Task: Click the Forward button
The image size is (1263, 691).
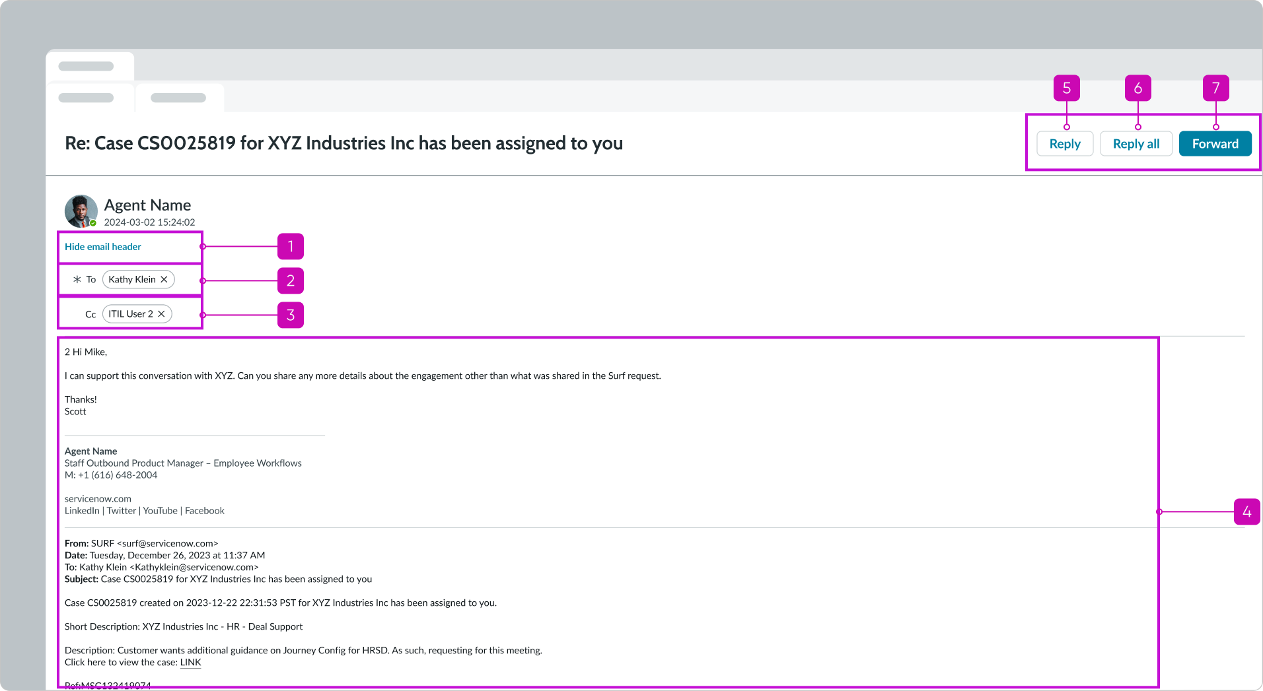Action: pyautogui.click(x=1215, y=143)
